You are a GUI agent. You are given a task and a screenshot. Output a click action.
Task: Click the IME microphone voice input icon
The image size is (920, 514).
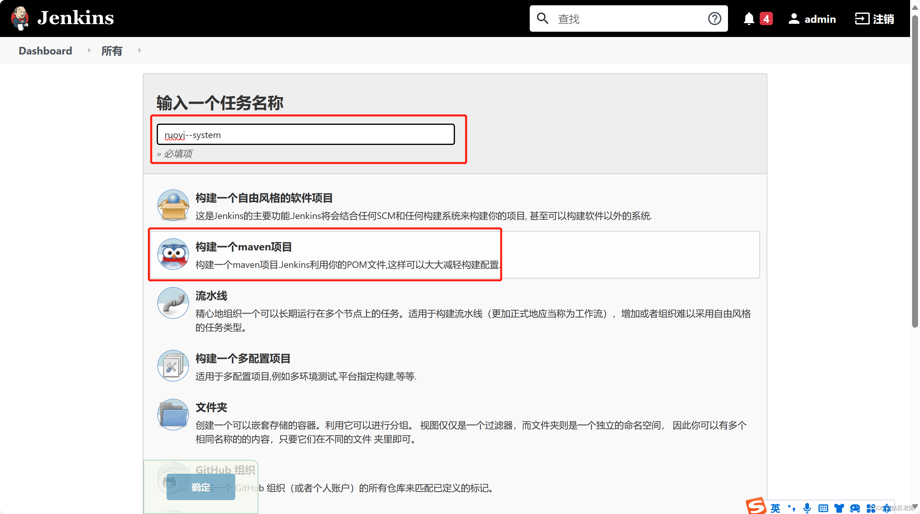tap(807, 508)
